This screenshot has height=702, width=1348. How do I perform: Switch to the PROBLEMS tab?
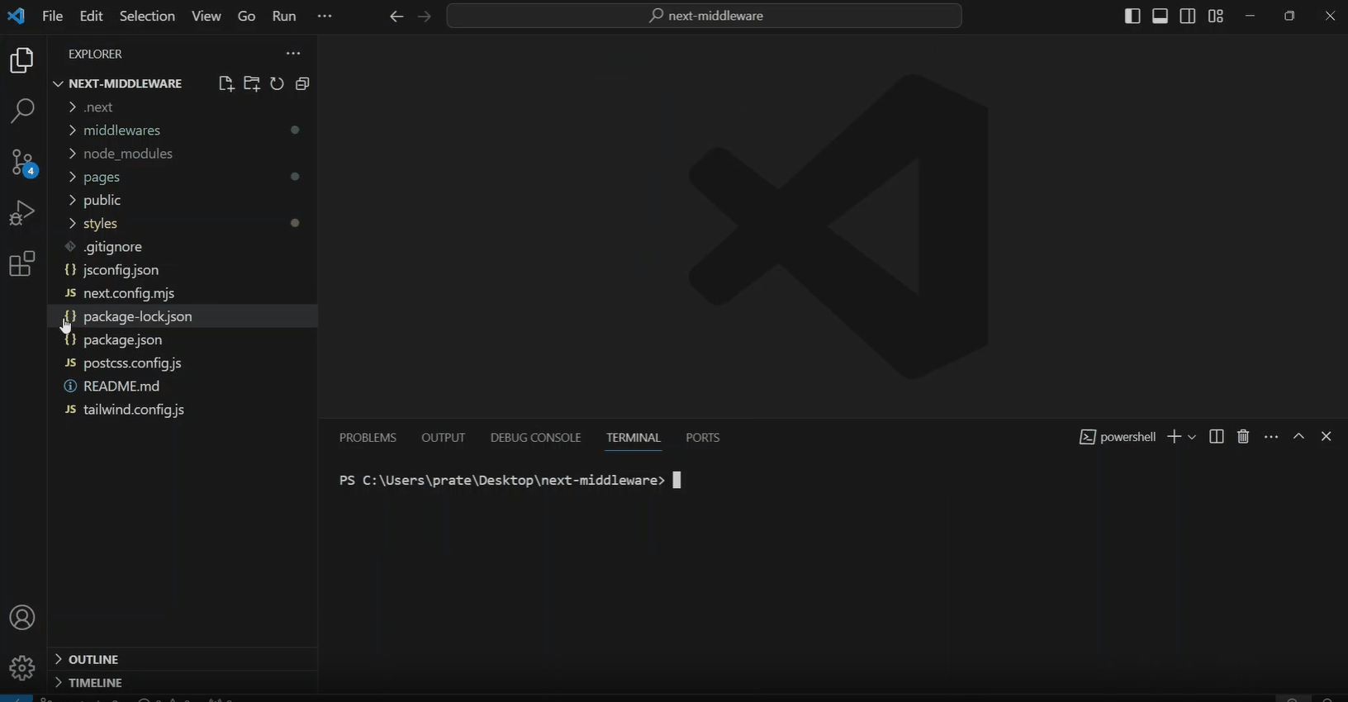click(368, 438)
